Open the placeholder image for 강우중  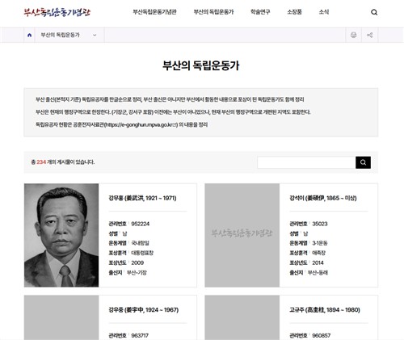coord(61,317)
